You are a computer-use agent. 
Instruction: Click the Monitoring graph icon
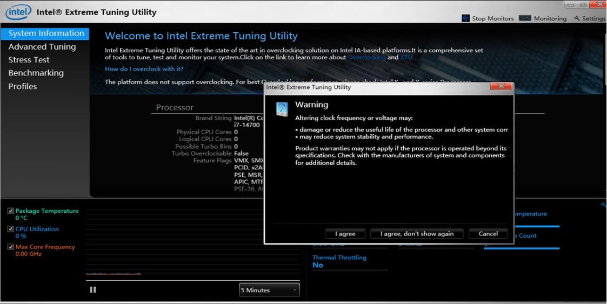(525, 18)
